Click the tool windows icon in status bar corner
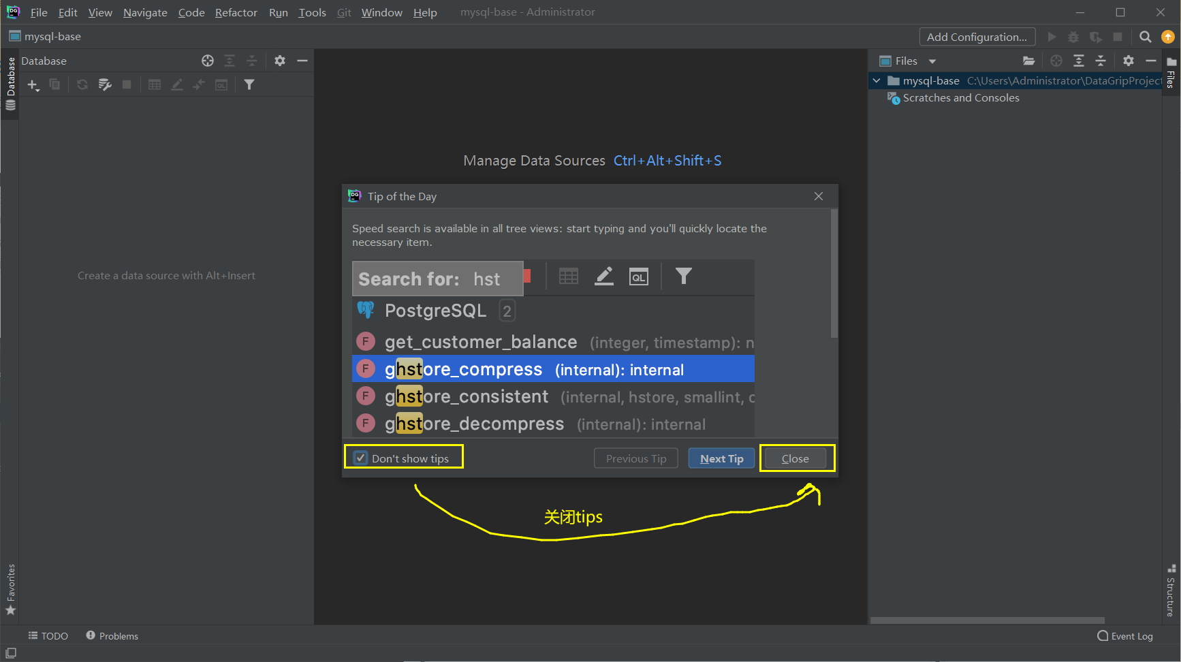Screen dimensions: 1181x662 [11, 653]
